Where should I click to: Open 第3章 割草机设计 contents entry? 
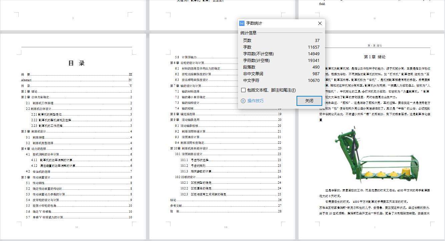tap(76, 131)
